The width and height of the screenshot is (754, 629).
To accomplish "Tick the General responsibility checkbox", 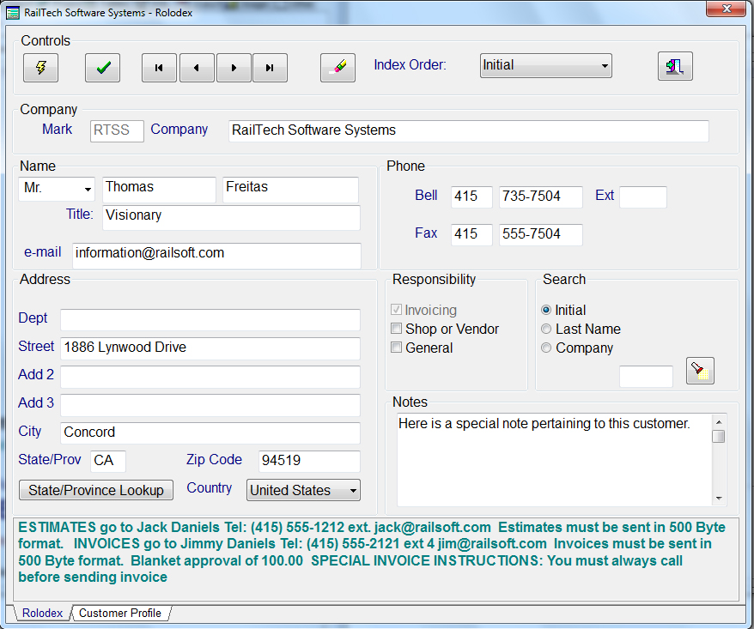I will click(397, 348).
